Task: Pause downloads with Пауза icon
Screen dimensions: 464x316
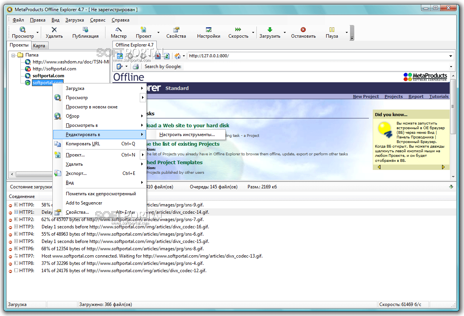Action: (332, 30)
